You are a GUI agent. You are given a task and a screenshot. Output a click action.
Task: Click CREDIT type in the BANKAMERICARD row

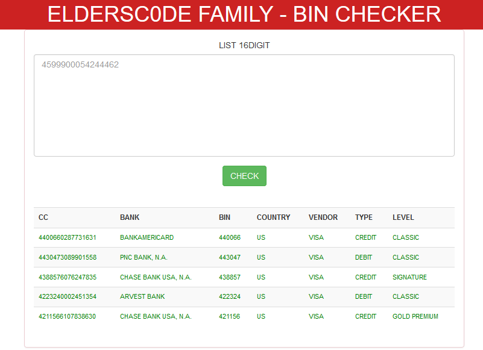(365, 237)
